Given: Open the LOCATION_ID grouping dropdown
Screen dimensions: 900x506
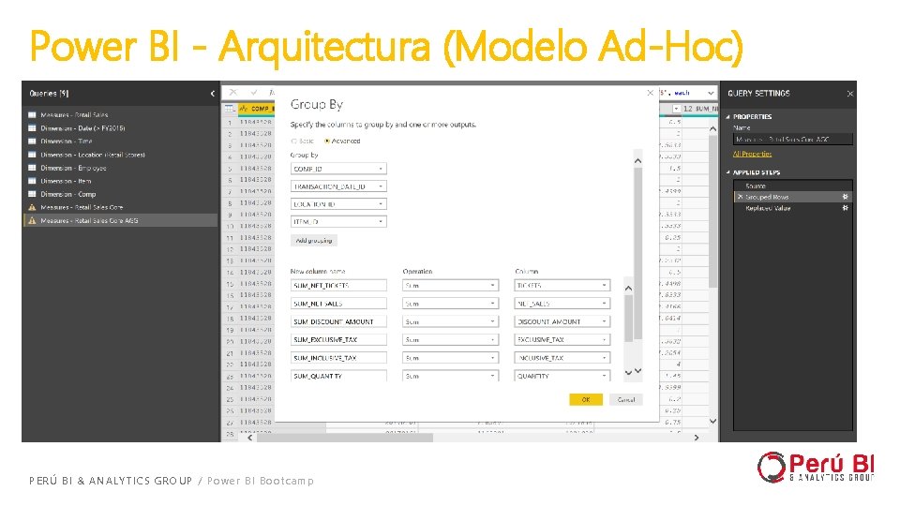Looking at the screenshot, I should tap(338, 203).
